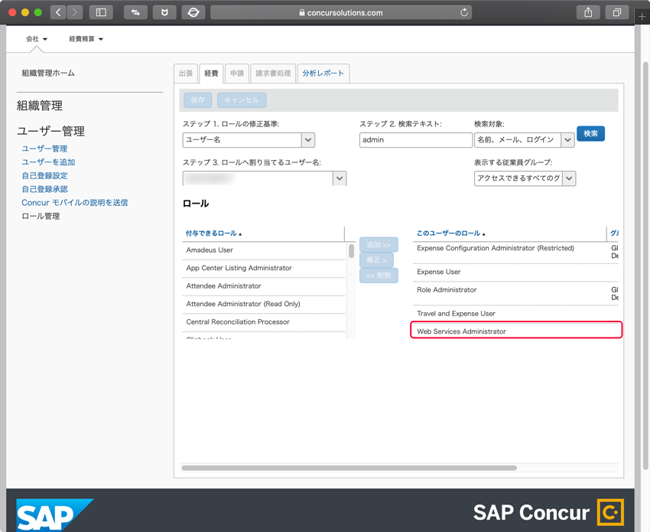Show all tabs with the tab overview icon
This screenshot has width=650, height=532.
click(617, 12)
